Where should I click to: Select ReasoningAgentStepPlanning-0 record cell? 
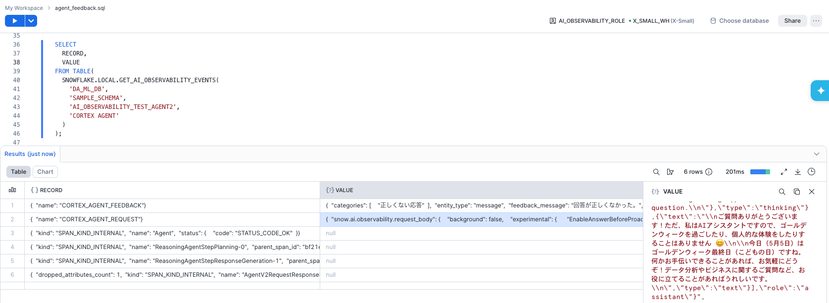pos(172,247)
